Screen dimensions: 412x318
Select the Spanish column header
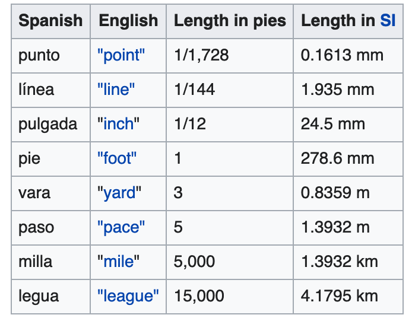click(x=50, y=21)
